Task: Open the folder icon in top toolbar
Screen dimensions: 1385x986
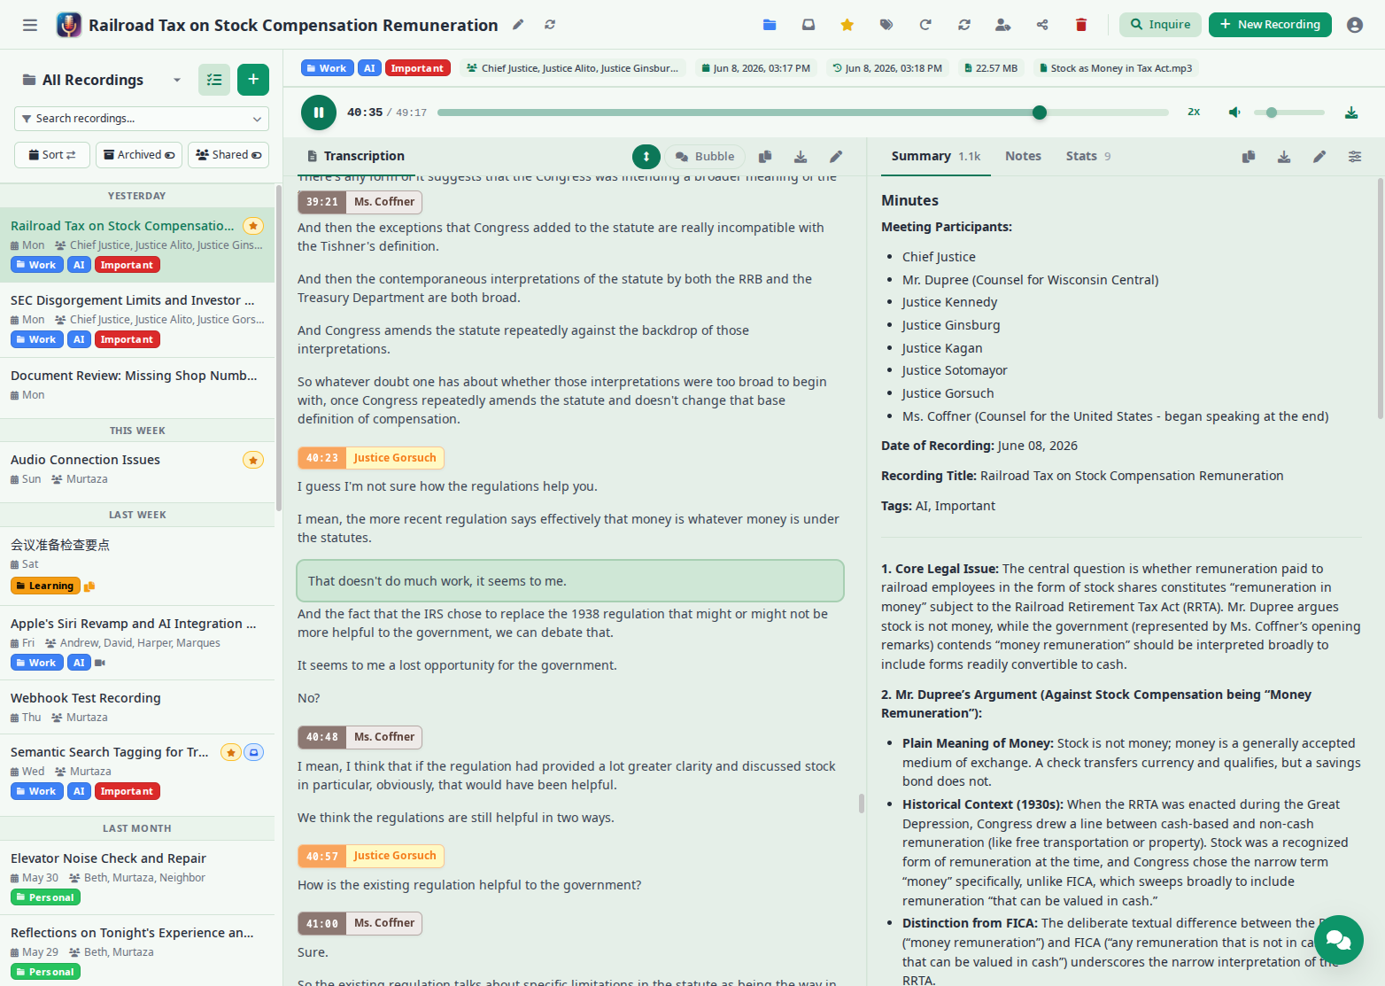Action: tap(770, 25)
